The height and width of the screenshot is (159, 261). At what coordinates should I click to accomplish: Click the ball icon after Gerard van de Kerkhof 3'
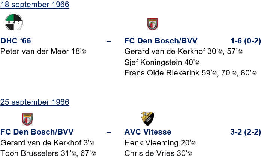click(91, 143)
